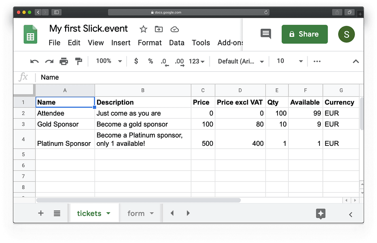Screen dimensions: 377x243
Task: Open the Tools menu
Action: (x=201, y=43)
